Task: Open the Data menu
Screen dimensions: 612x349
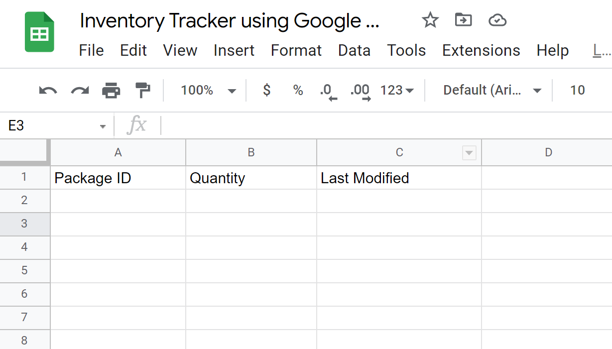Action: (x=354, y=50)
